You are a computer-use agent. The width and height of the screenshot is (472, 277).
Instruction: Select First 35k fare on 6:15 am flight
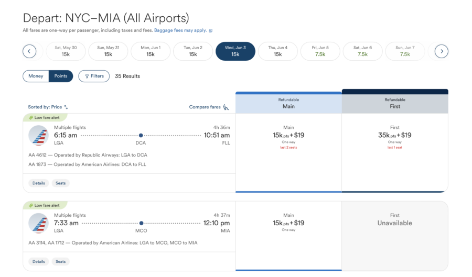click(x=395, y=152)
